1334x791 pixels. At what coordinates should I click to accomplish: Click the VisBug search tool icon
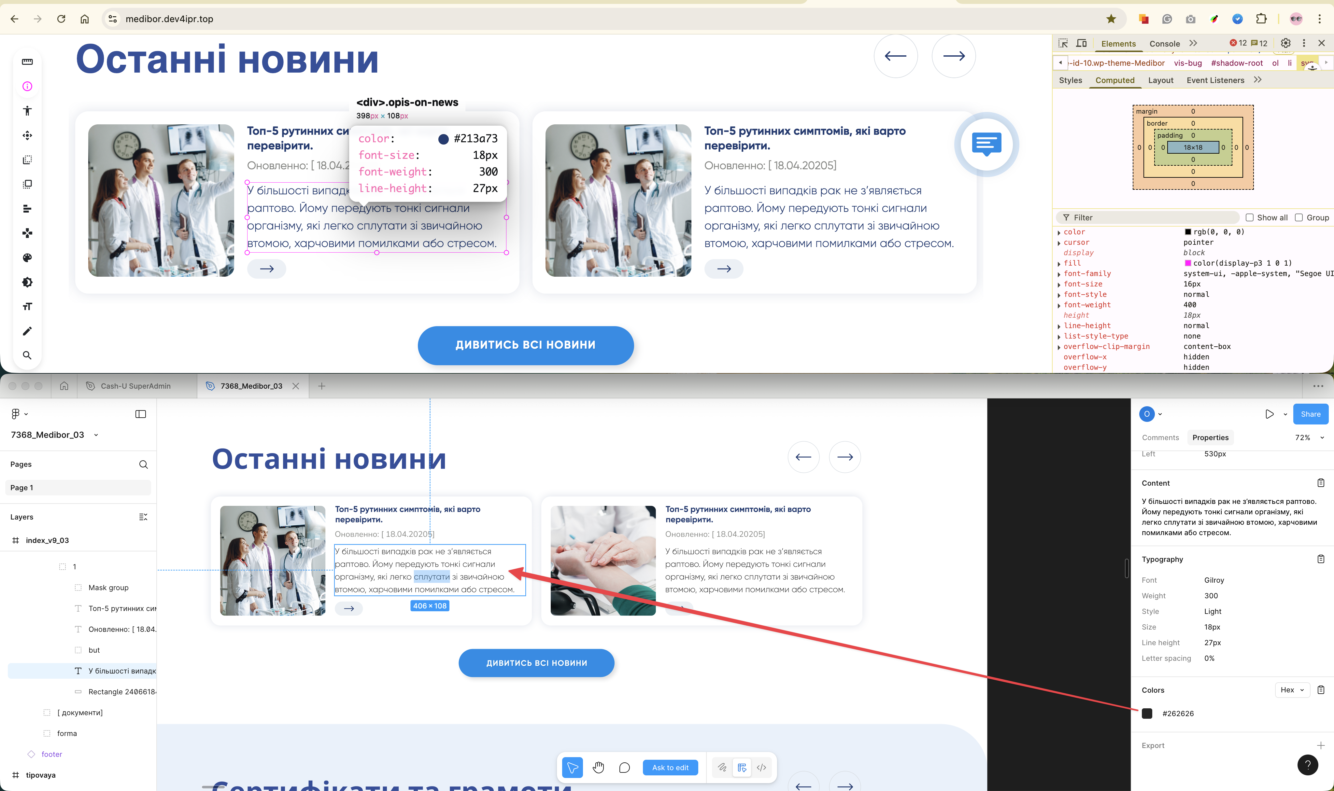(27, 355)
